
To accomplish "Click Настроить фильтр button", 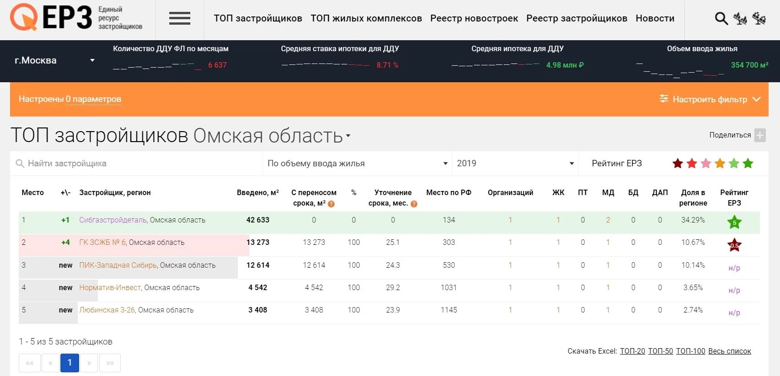I will tap(710, 99).
